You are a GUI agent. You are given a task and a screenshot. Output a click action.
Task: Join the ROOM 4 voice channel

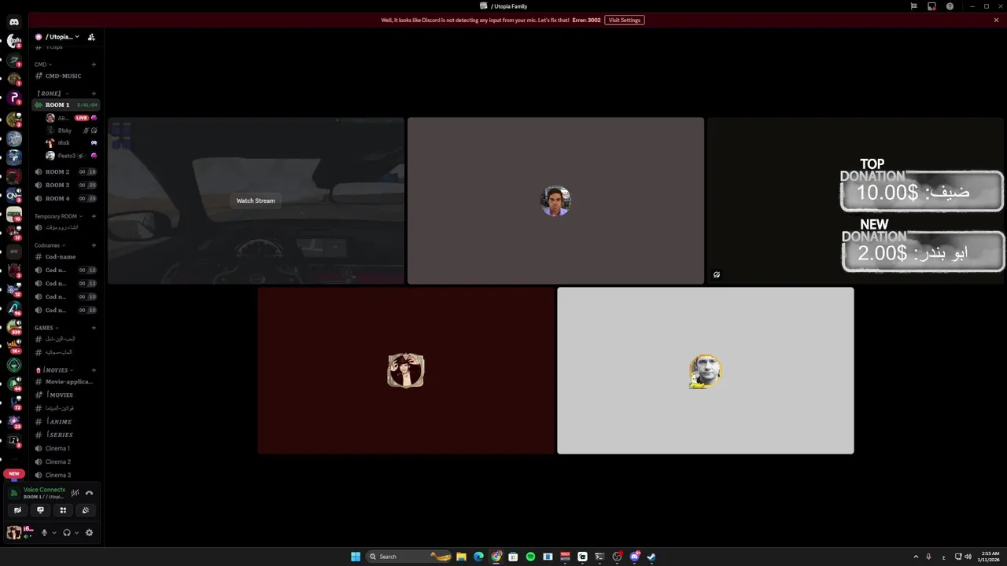(66, 198)
